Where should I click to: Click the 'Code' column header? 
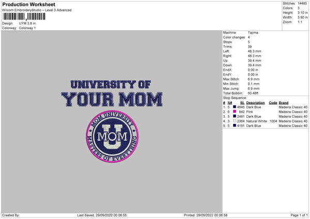pos(273,103)
